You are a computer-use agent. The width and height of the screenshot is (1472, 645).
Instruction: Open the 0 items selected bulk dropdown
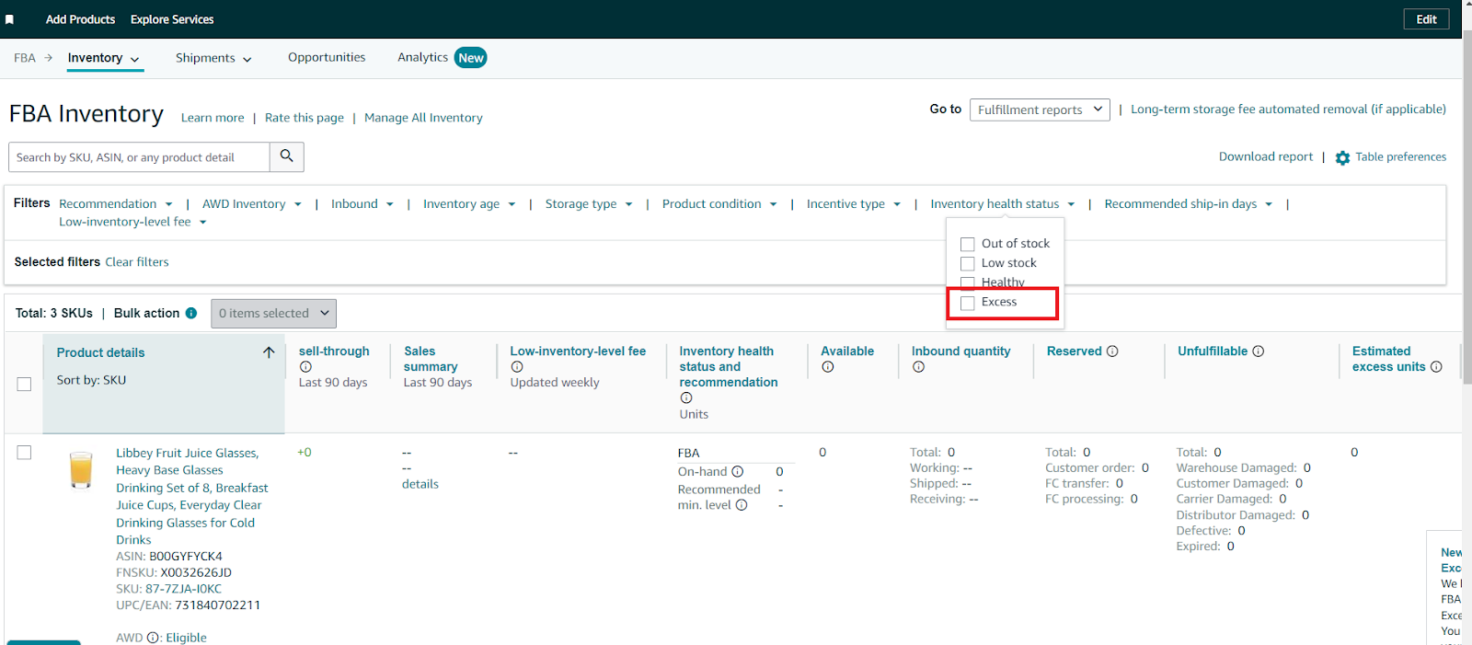tap(273, 314)
